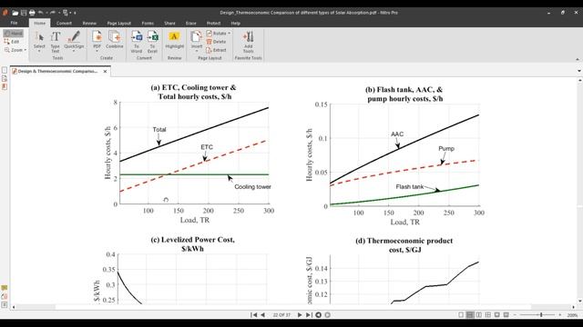Click Extract pages in Page Layout
Image resolution: width=583 pixels, height=327 pixels.
pos(216,50)
